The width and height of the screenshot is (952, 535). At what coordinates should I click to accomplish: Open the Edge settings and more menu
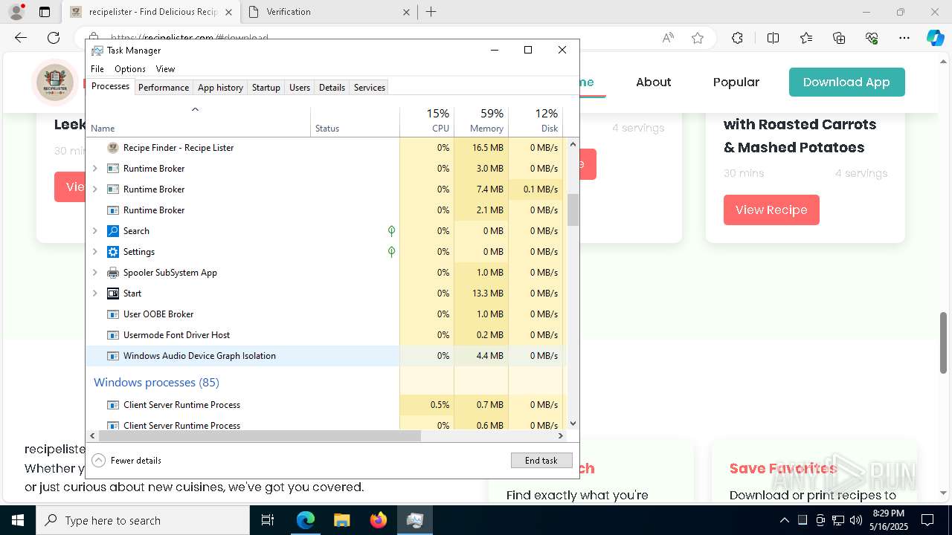(904, 38)
